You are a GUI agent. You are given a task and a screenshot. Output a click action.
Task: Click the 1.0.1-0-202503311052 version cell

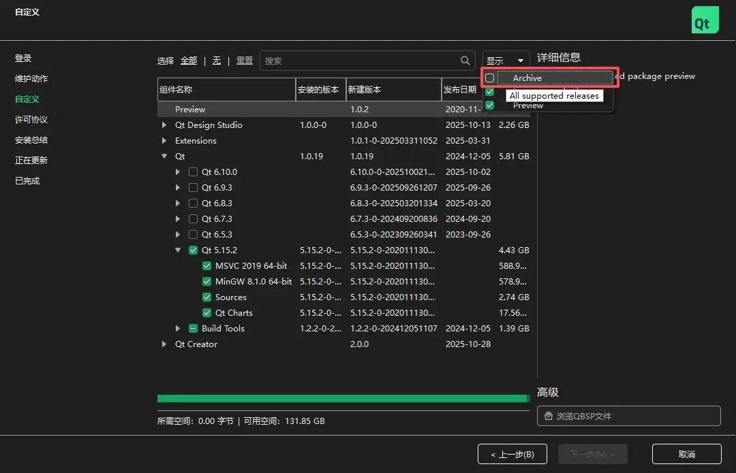pyautogui.click(x=394, y=141)
